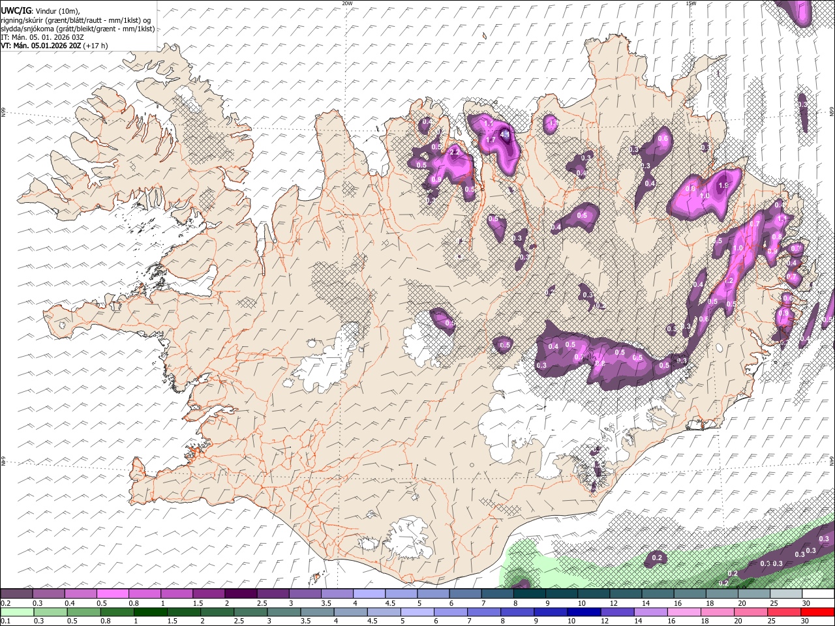Image resolution: width=835 pixels, height=626 pixels.
Task: Click the "30" label under the lower legend scale
Action: (x=806, y=621)
